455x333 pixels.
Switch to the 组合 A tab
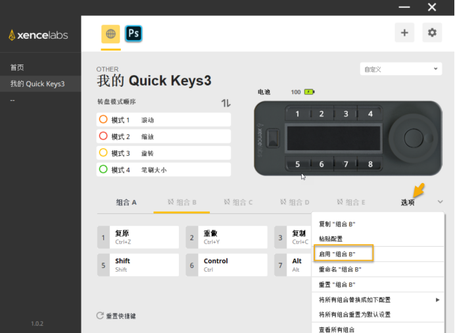click(x=126, y=202)
